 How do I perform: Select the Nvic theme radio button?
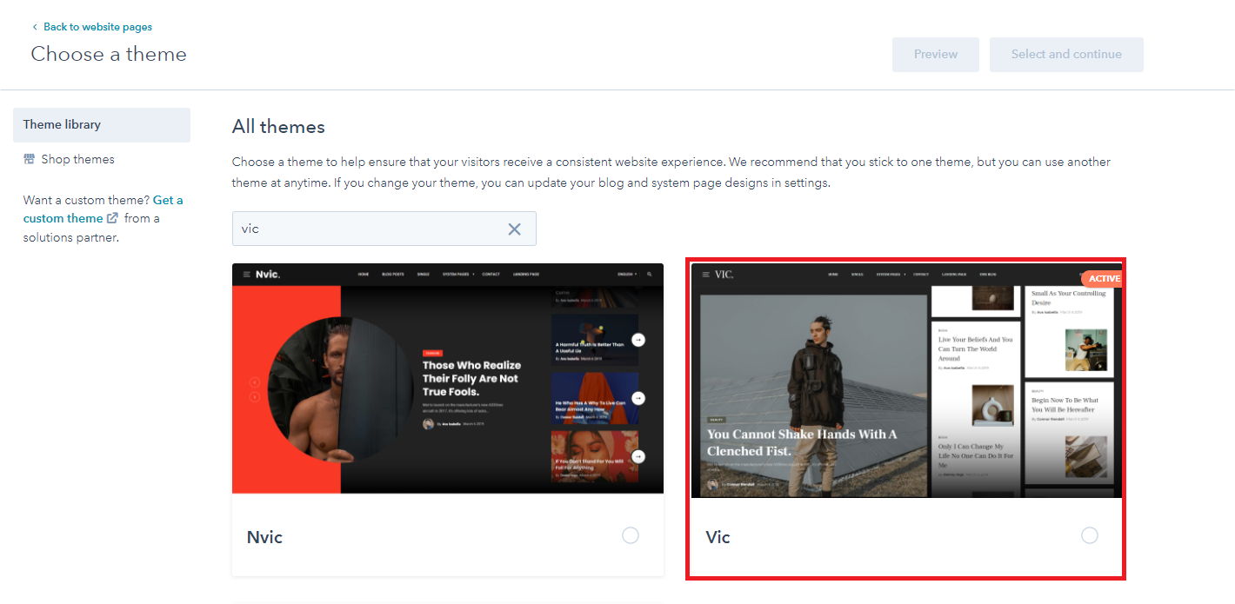(631, 535)
